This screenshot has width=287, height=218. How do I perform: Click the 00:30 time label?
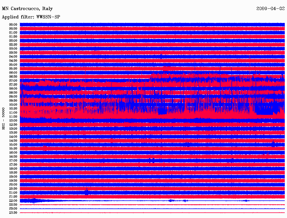(x=13, y=29)
